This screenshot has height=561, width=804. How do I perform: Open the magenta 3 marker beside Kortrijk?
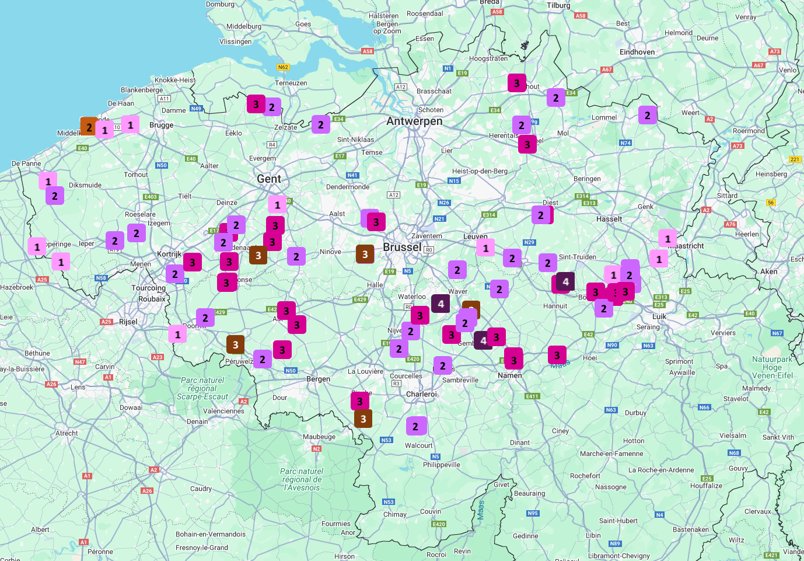click(192, 262)
